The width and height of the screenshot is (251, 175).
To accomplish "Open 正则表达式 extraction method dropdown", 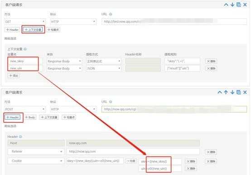I will tap(104, 61).
